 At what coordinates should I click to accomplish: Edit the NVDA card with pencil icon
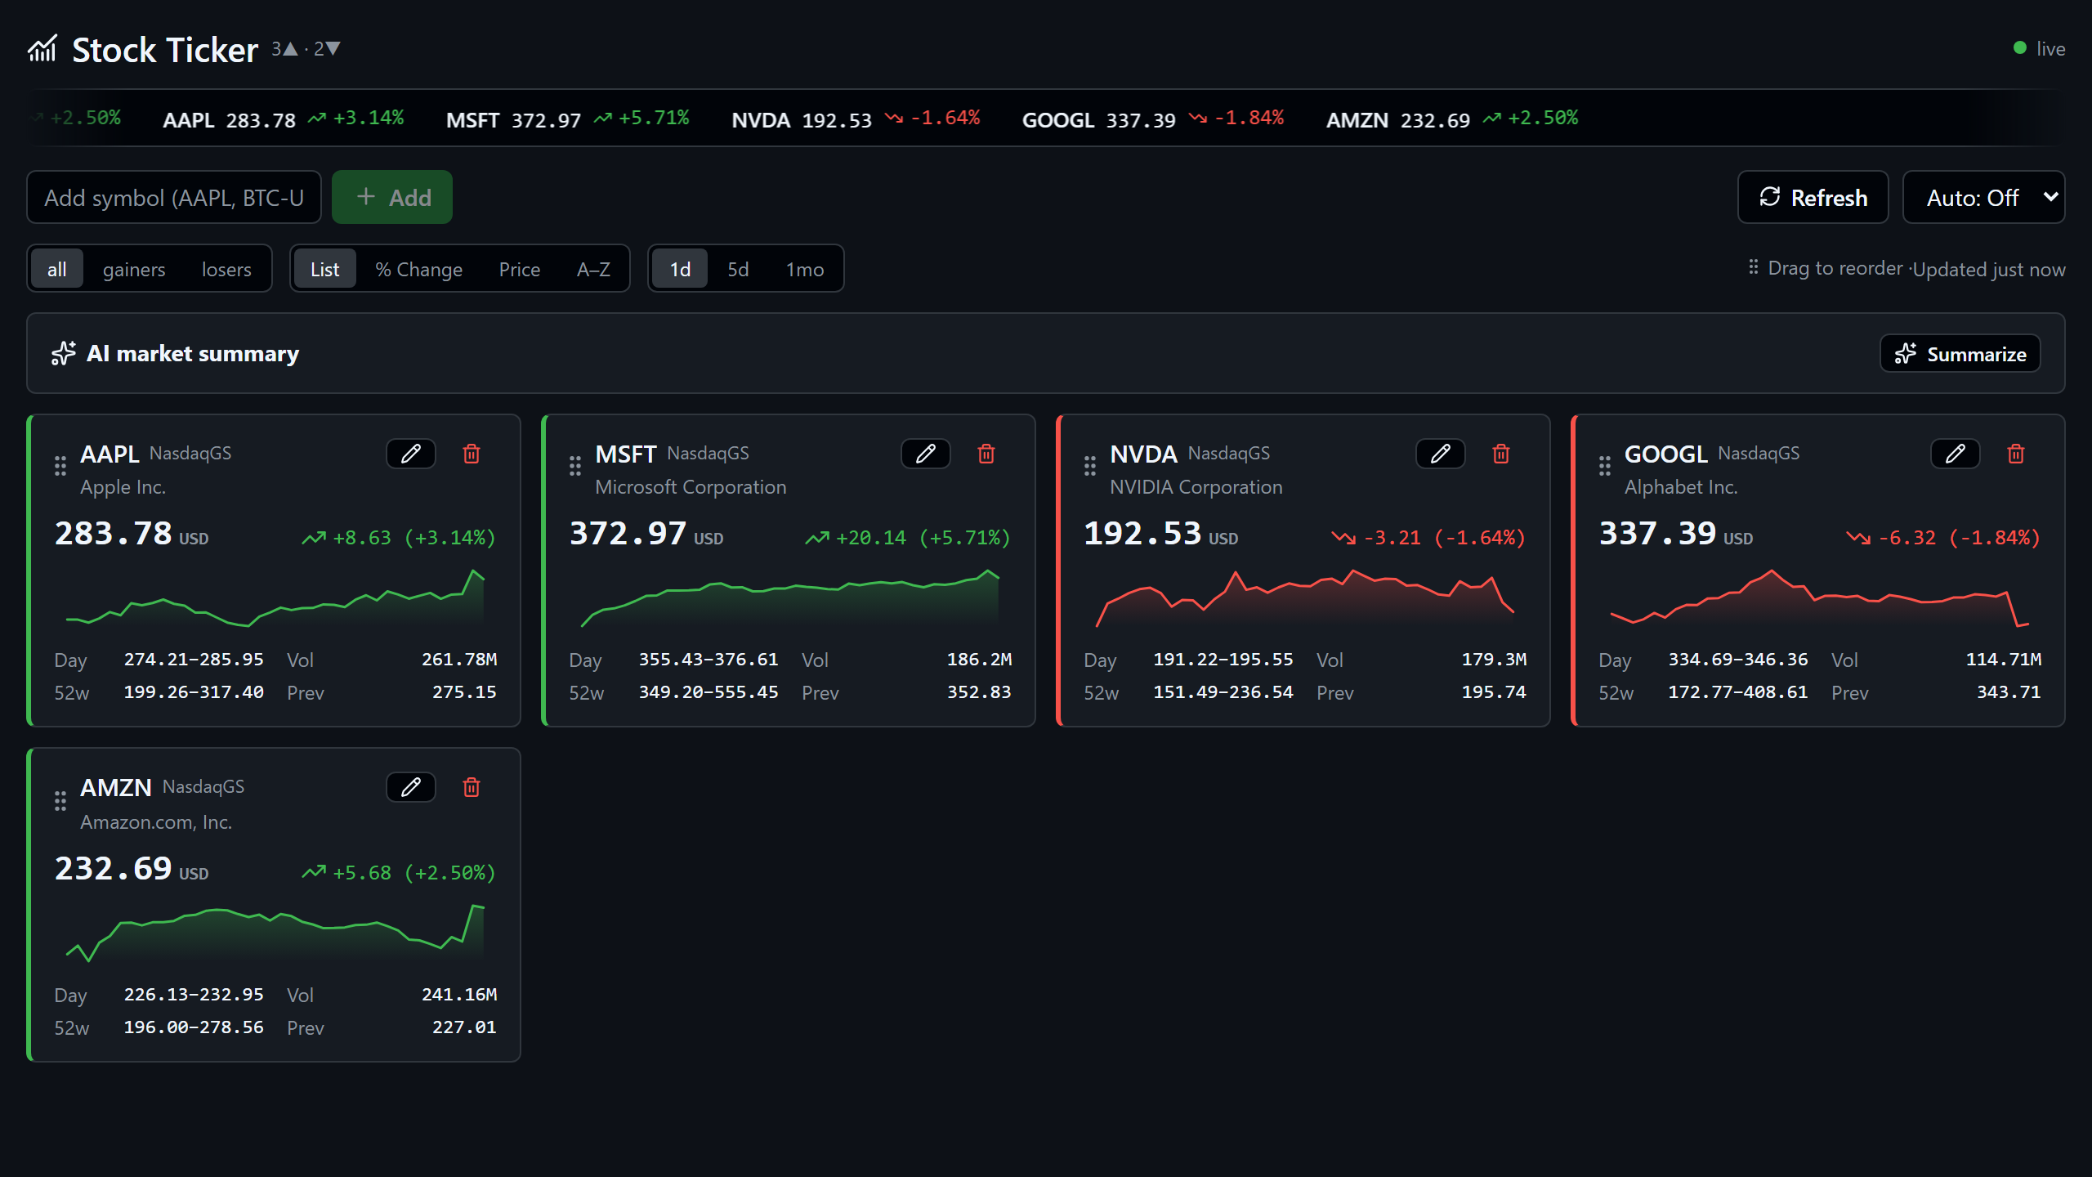(x=1441, y=454)
